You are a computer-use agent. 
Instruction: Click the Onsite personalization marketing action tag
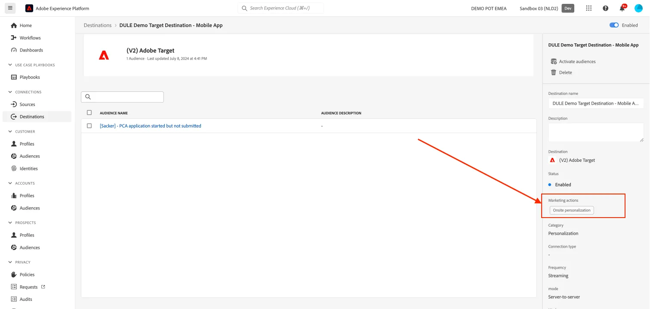[x=572, y=210]
